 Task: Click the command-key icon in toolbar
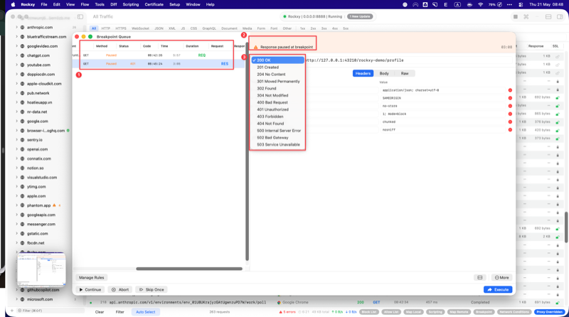tap(526, 16)
